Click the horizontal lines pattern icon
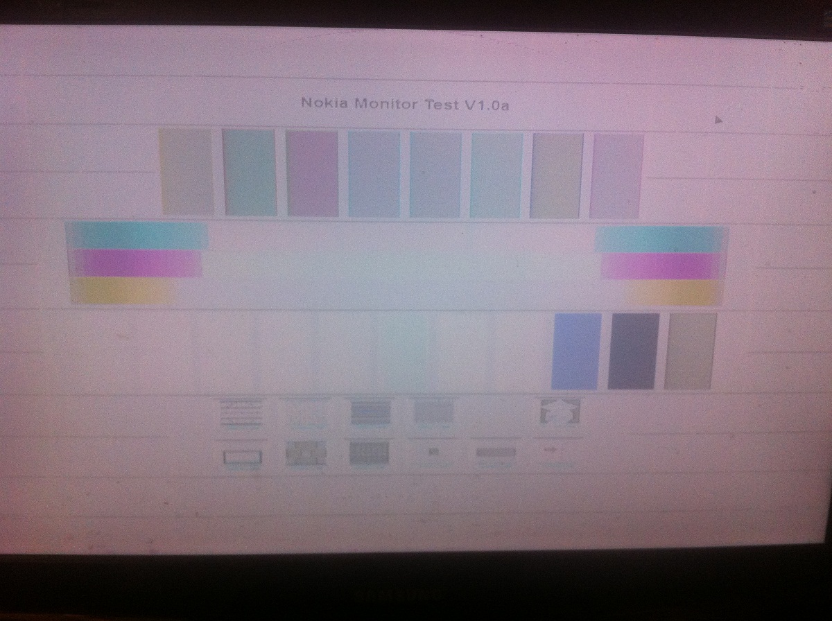Viewport: 832px width, 621px height. (241, 413)
